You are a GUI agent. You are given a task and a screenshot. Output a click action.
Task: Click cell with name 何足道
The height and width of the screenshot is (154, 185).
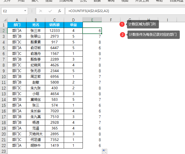pos(36,140)
